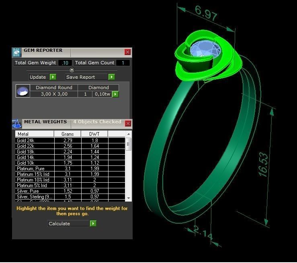Click the 2.14 dimension label
The height and width of the screenshot is (263, 297).
click(x=203, y=232)
